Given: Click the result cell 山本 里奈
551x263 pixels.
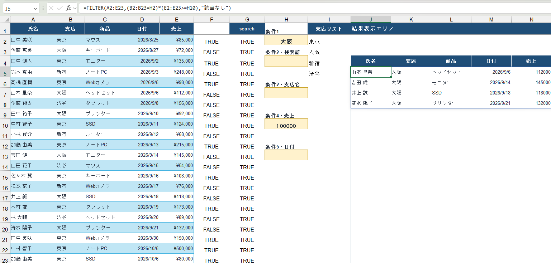Looking at the screenshot, I should click(371, 72).
